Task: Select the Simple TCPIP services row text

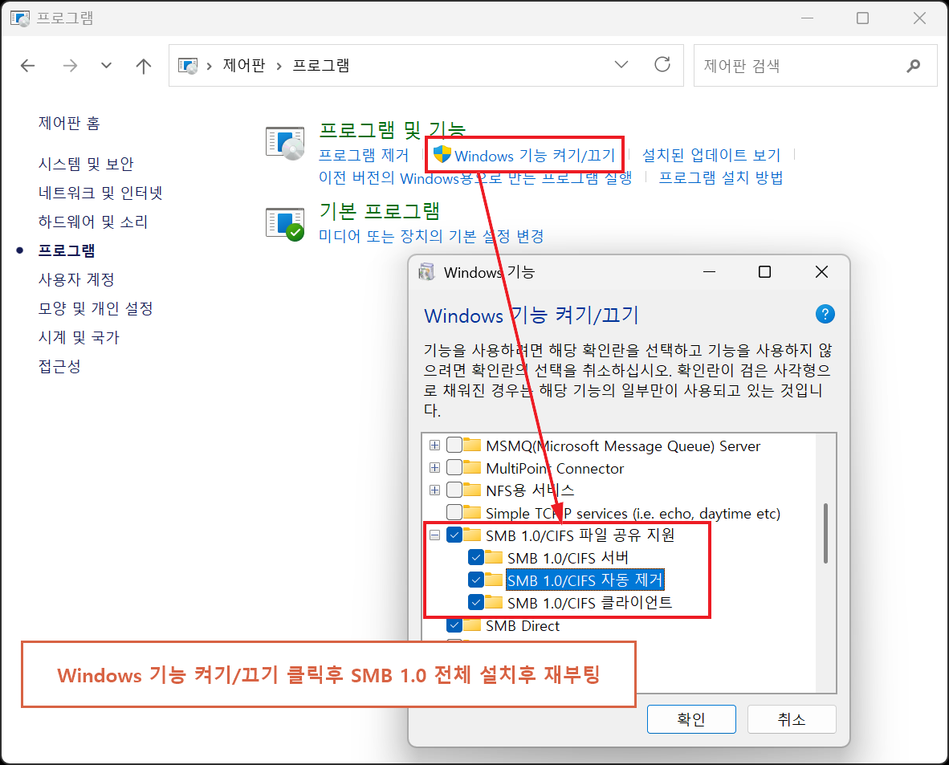Action: coord(633,513)
